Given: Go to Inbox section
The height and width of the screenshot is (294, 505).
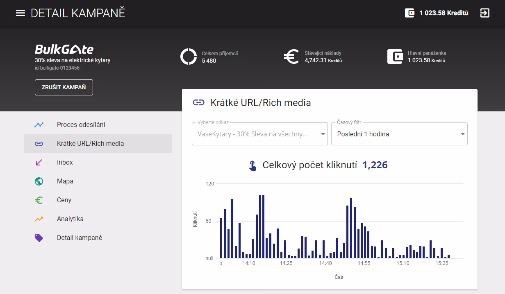Looking at the screenshot, I should pos(98,163).
